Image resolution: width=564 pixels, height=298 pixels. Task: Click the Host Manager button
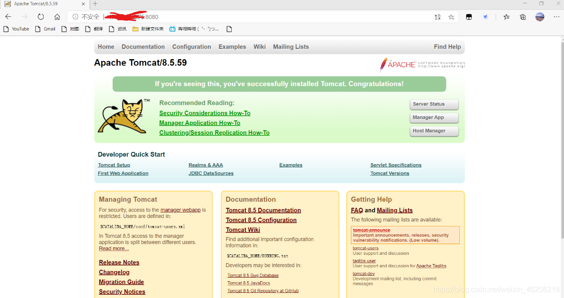tap(434, 131)
